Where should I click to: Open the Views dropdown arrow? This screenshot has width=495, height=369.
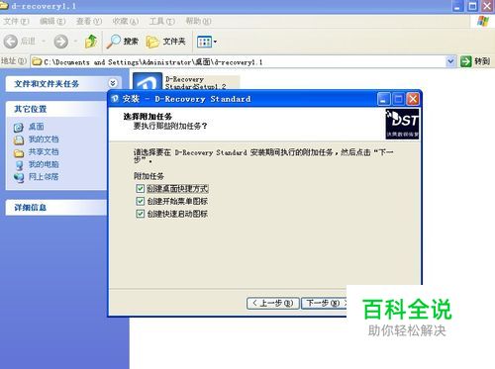tap(215, 42)
